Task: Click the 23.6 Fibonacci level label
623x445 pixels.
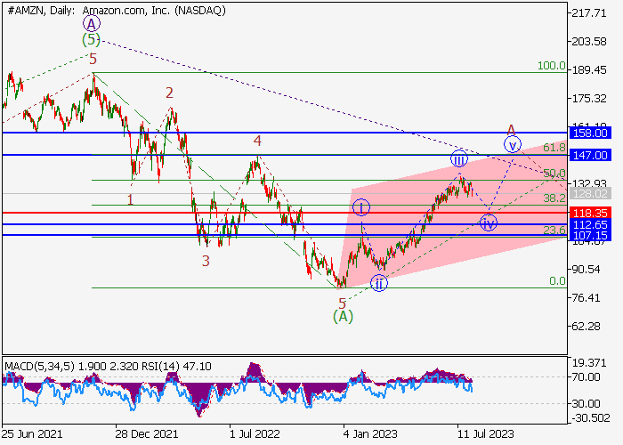Action: [554, 230]
